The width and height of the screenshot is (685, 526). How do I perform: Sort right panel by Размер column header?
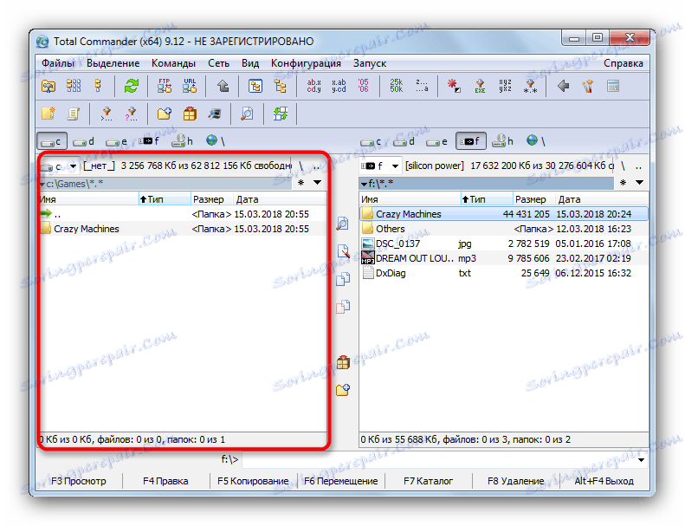pyautogui.click(x=533, y=199)
